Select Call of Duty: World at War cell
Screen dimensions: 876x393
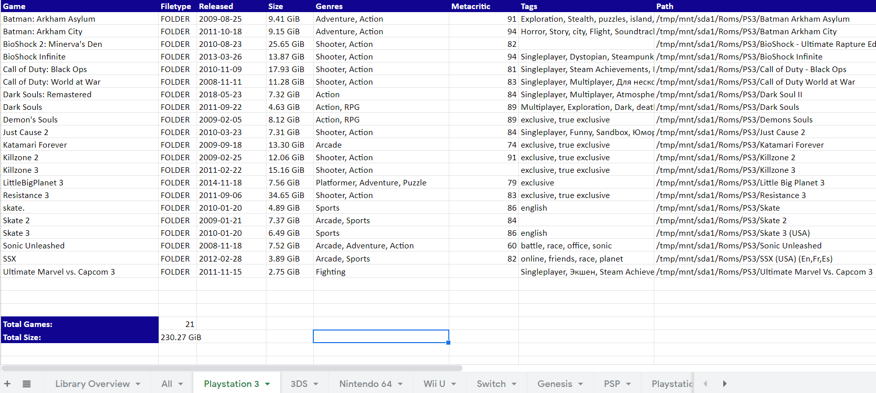(80, 82)
